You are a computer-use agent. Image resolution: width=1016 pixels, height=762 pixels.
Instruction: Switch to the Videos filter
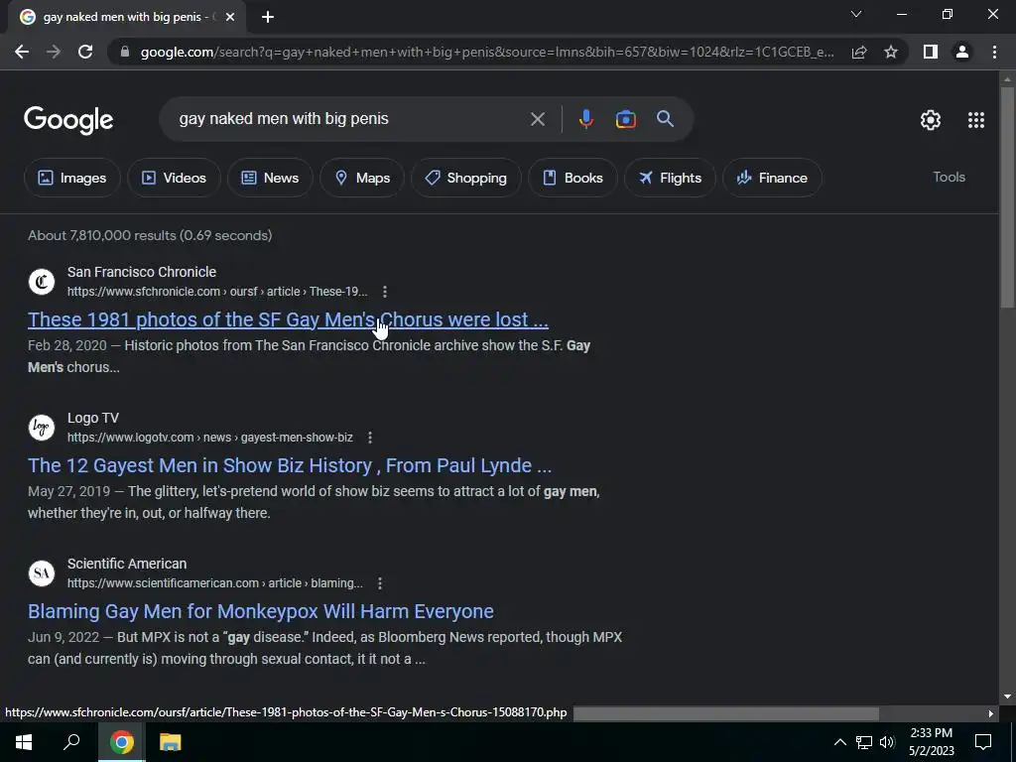[x=174, y=178]
